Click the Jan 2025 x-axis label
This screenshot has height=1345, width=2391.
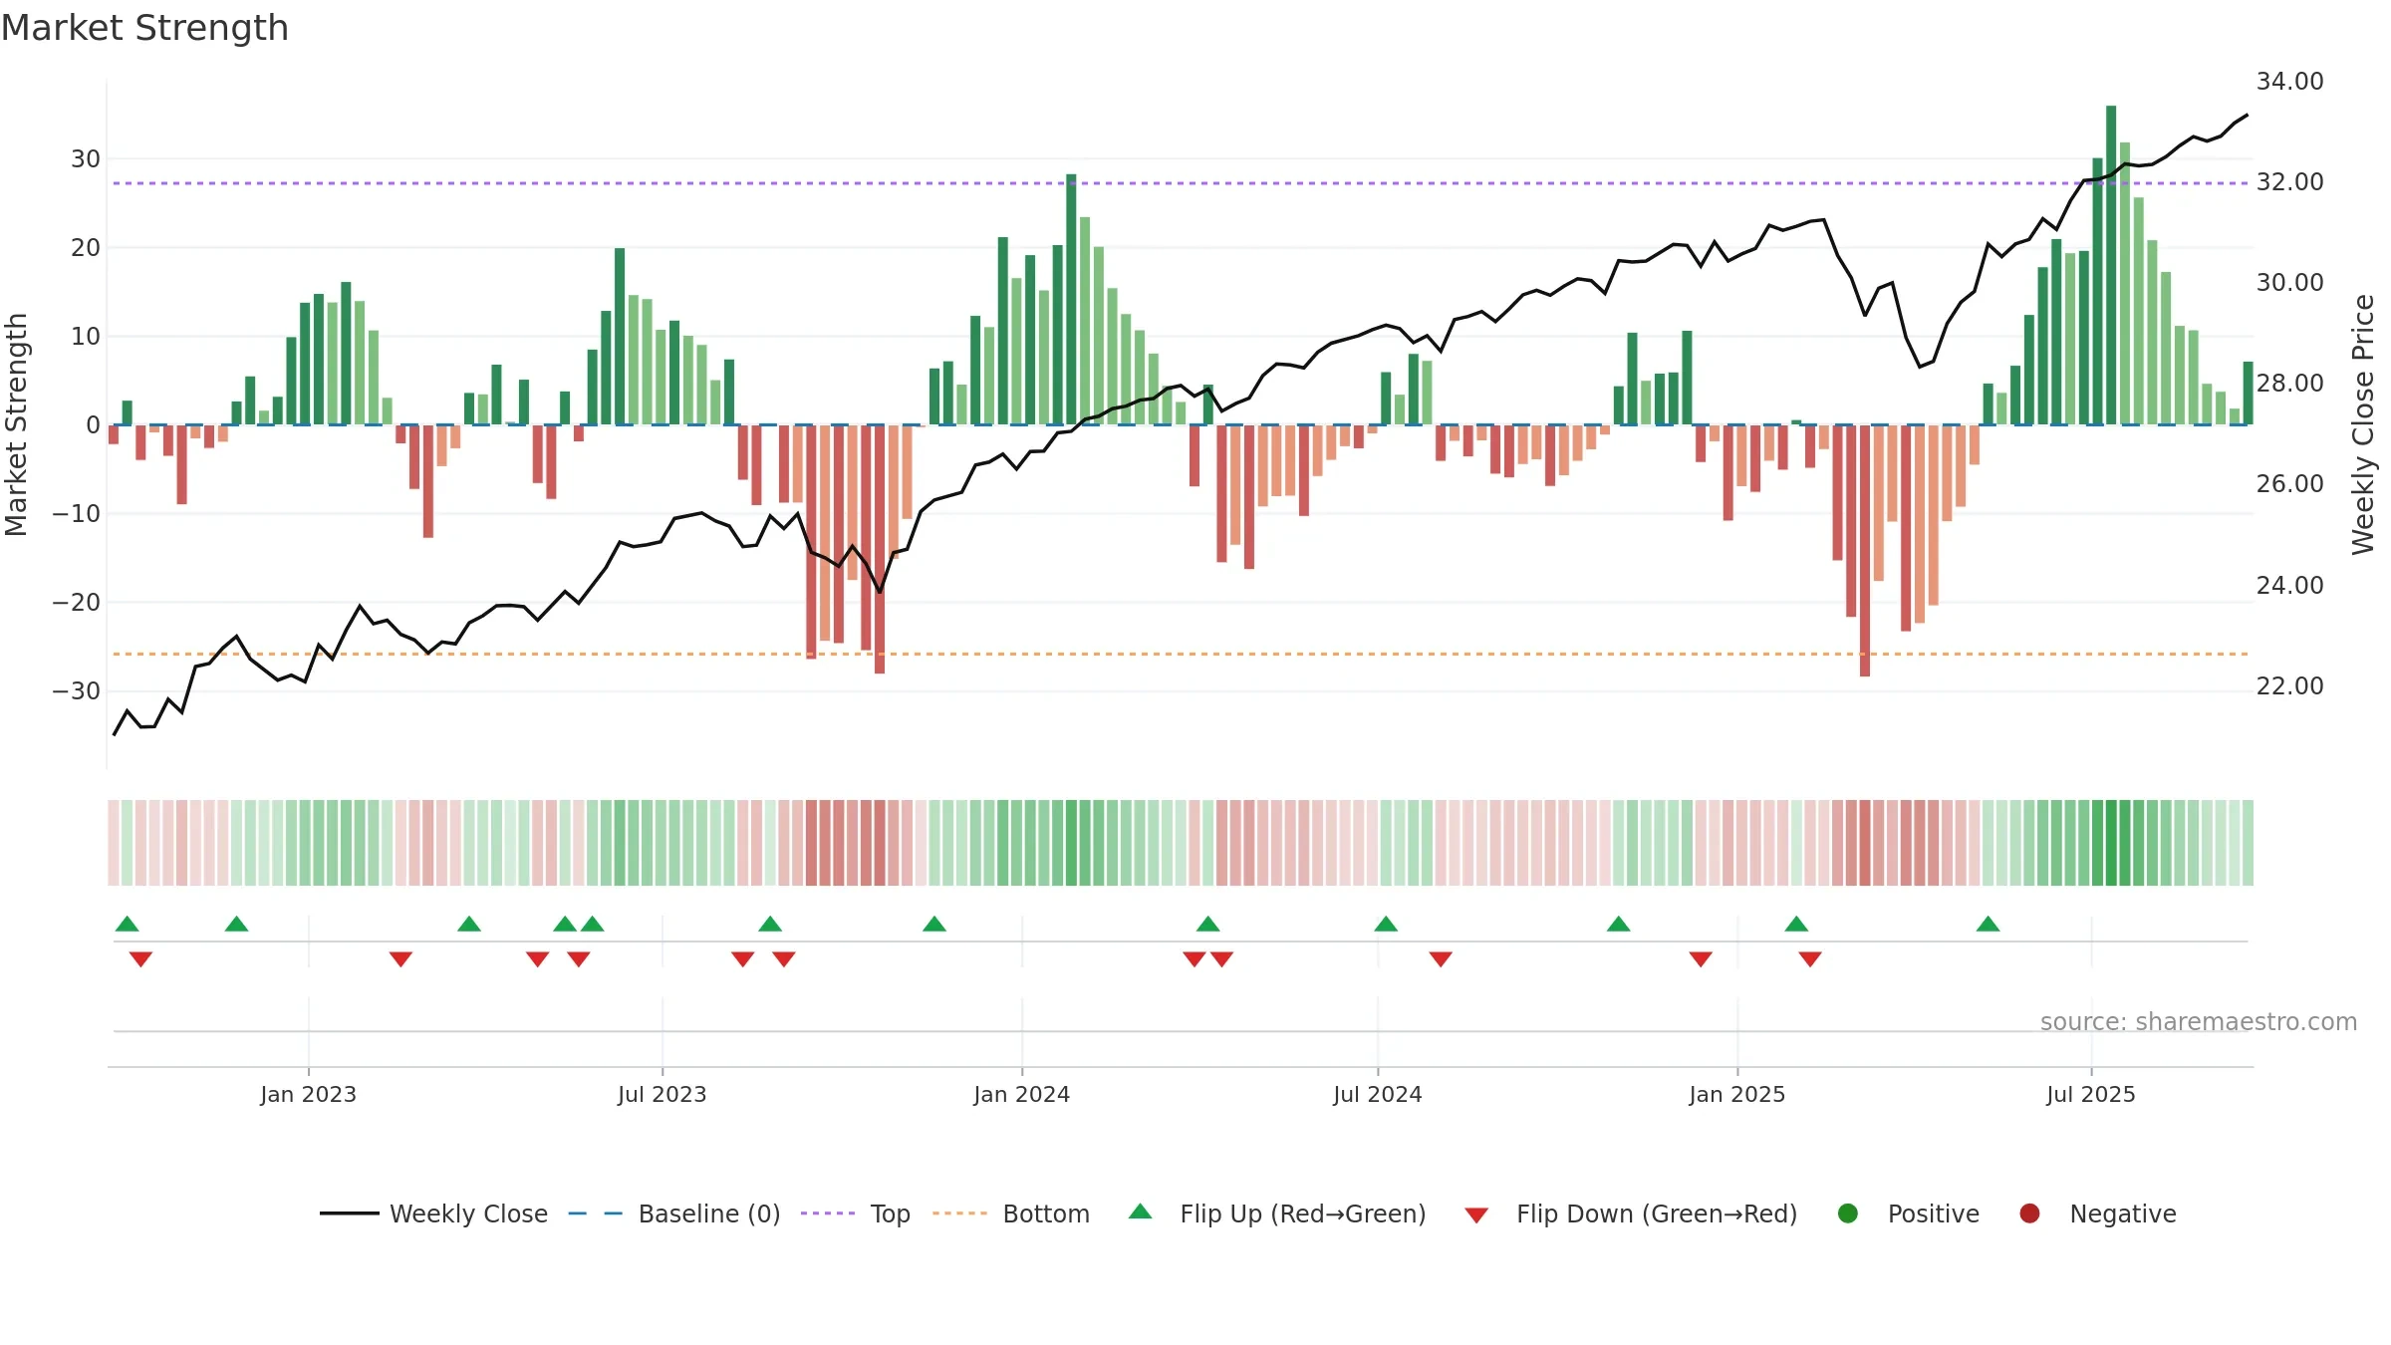1737,1094
